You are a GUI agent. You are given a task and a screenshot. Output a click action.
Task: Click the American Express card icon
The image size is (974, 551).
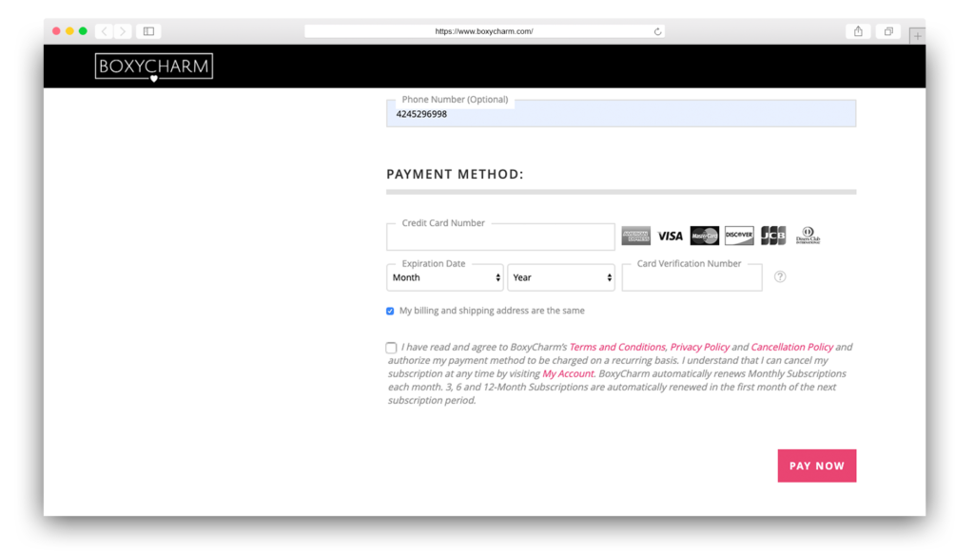click(x=635, y=236)
